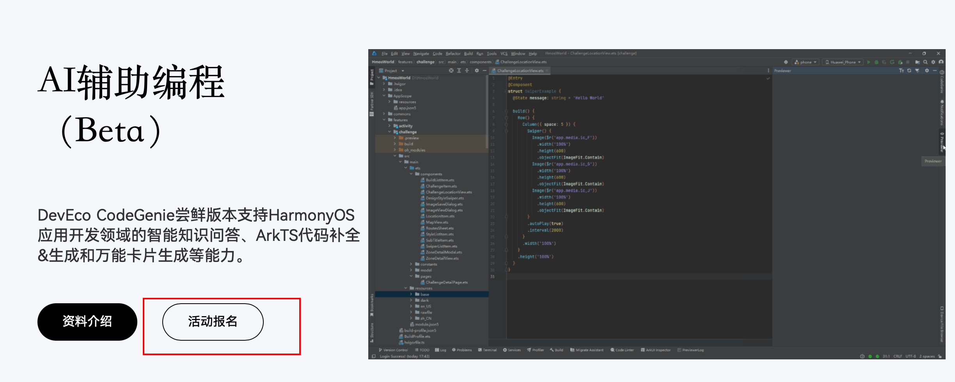Open Bookmarks tool window on left sidebar
The width and height of the screenshot is (955, 382).
(372, 305)
